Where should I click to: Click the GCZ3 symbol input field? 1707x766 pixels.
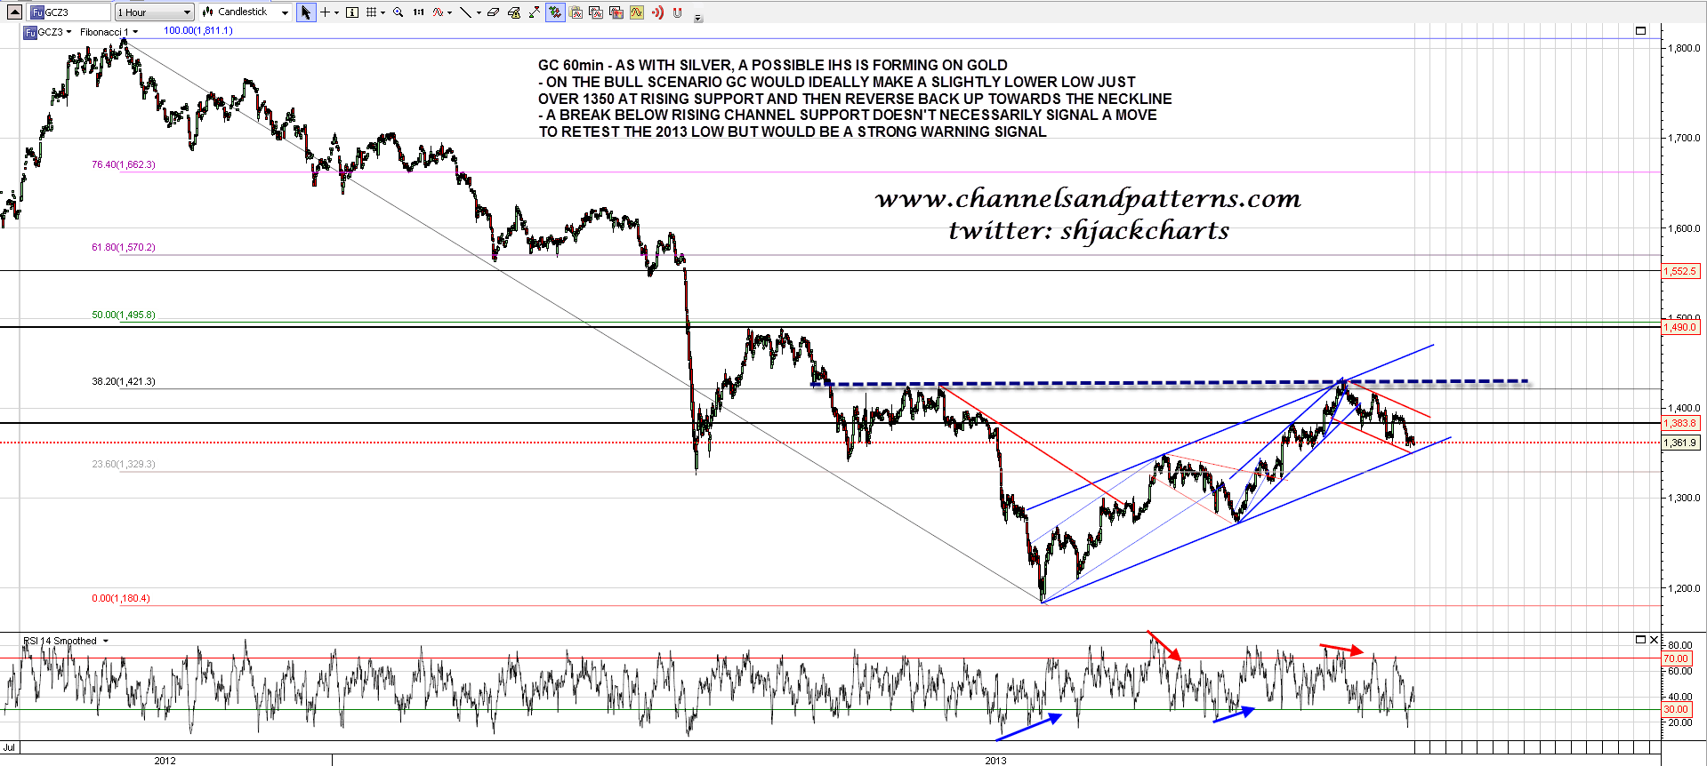click(x=69, y=12)
